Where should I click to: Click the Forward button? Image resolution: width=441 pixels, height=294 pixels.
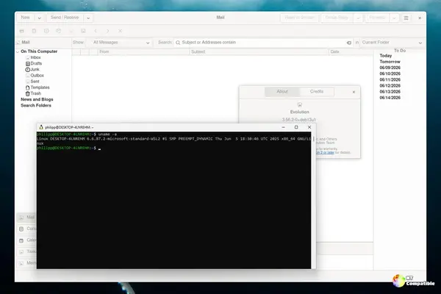click(x=377, y=18)
